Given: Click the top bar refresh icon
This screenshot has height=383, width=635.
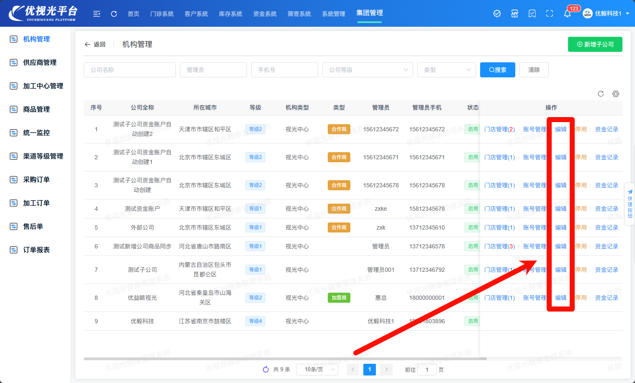Looking at the screenshot, I should [x=114, y=14].
